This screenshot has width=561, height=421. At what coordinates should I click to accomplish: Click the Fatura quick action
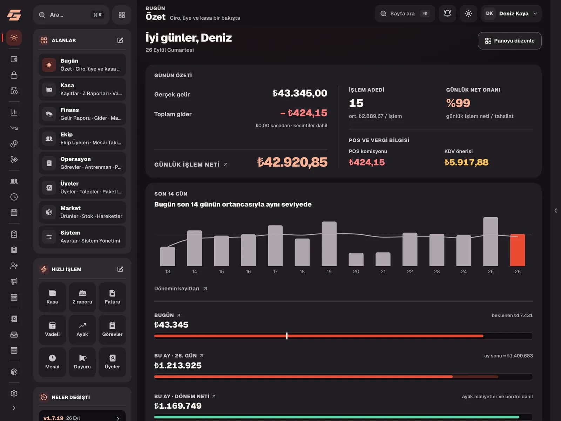pyautogui.click(x=113, y=297)
